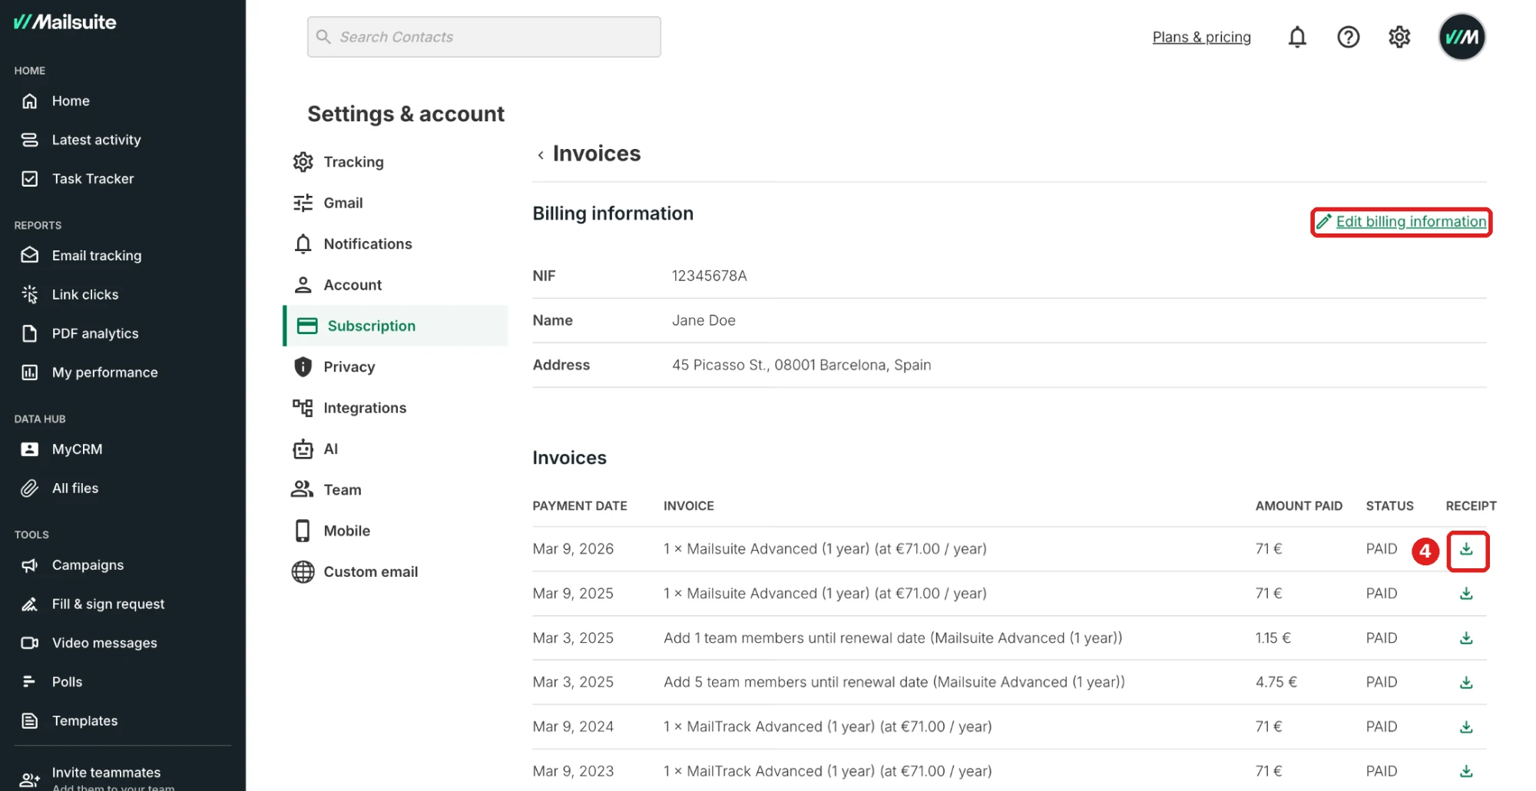Open the Mailsuite profile avatar

[x=1462, y=37]
